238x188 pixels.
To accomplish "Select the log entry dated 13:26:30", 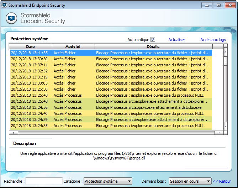I will click(111, 89).
